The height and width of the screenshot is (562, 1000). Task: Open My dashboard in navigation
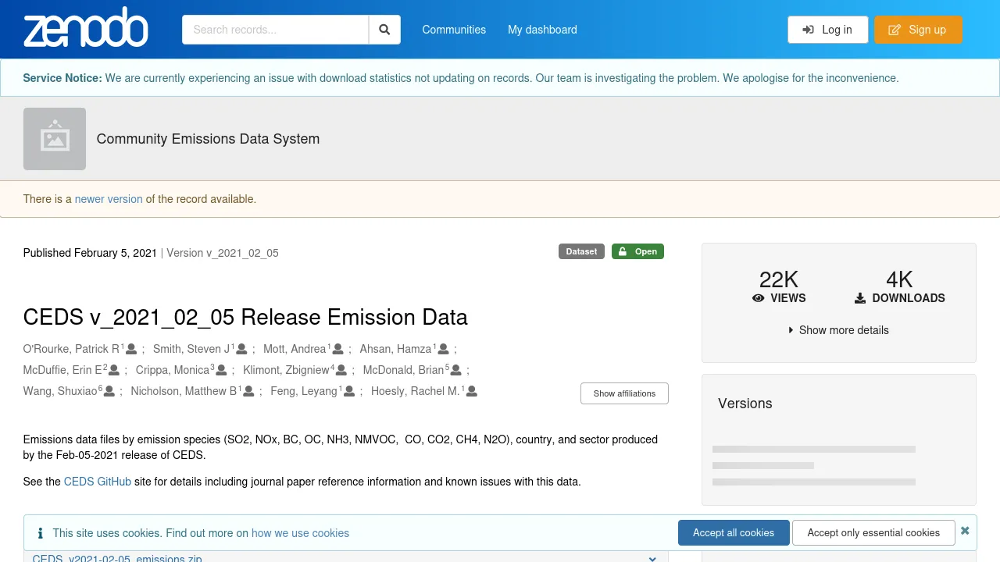tap(542, 30)
